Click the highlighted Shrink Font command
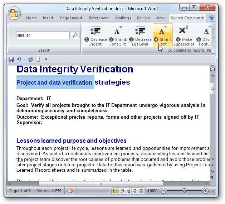Image resolution: width=225 pixels, height=204 pixels. point(163,35)
